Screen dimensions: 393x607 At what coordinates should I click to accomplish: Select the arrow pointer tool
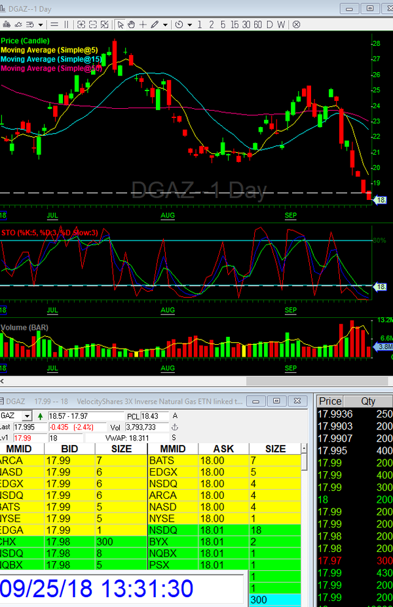[121, 24]
